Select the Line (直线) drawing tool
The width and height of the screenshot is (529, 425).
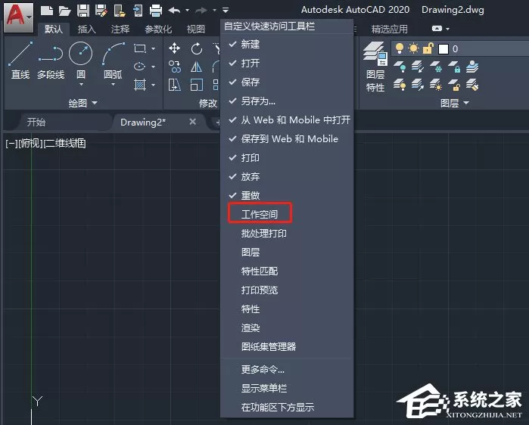click(x=20, y=60)
